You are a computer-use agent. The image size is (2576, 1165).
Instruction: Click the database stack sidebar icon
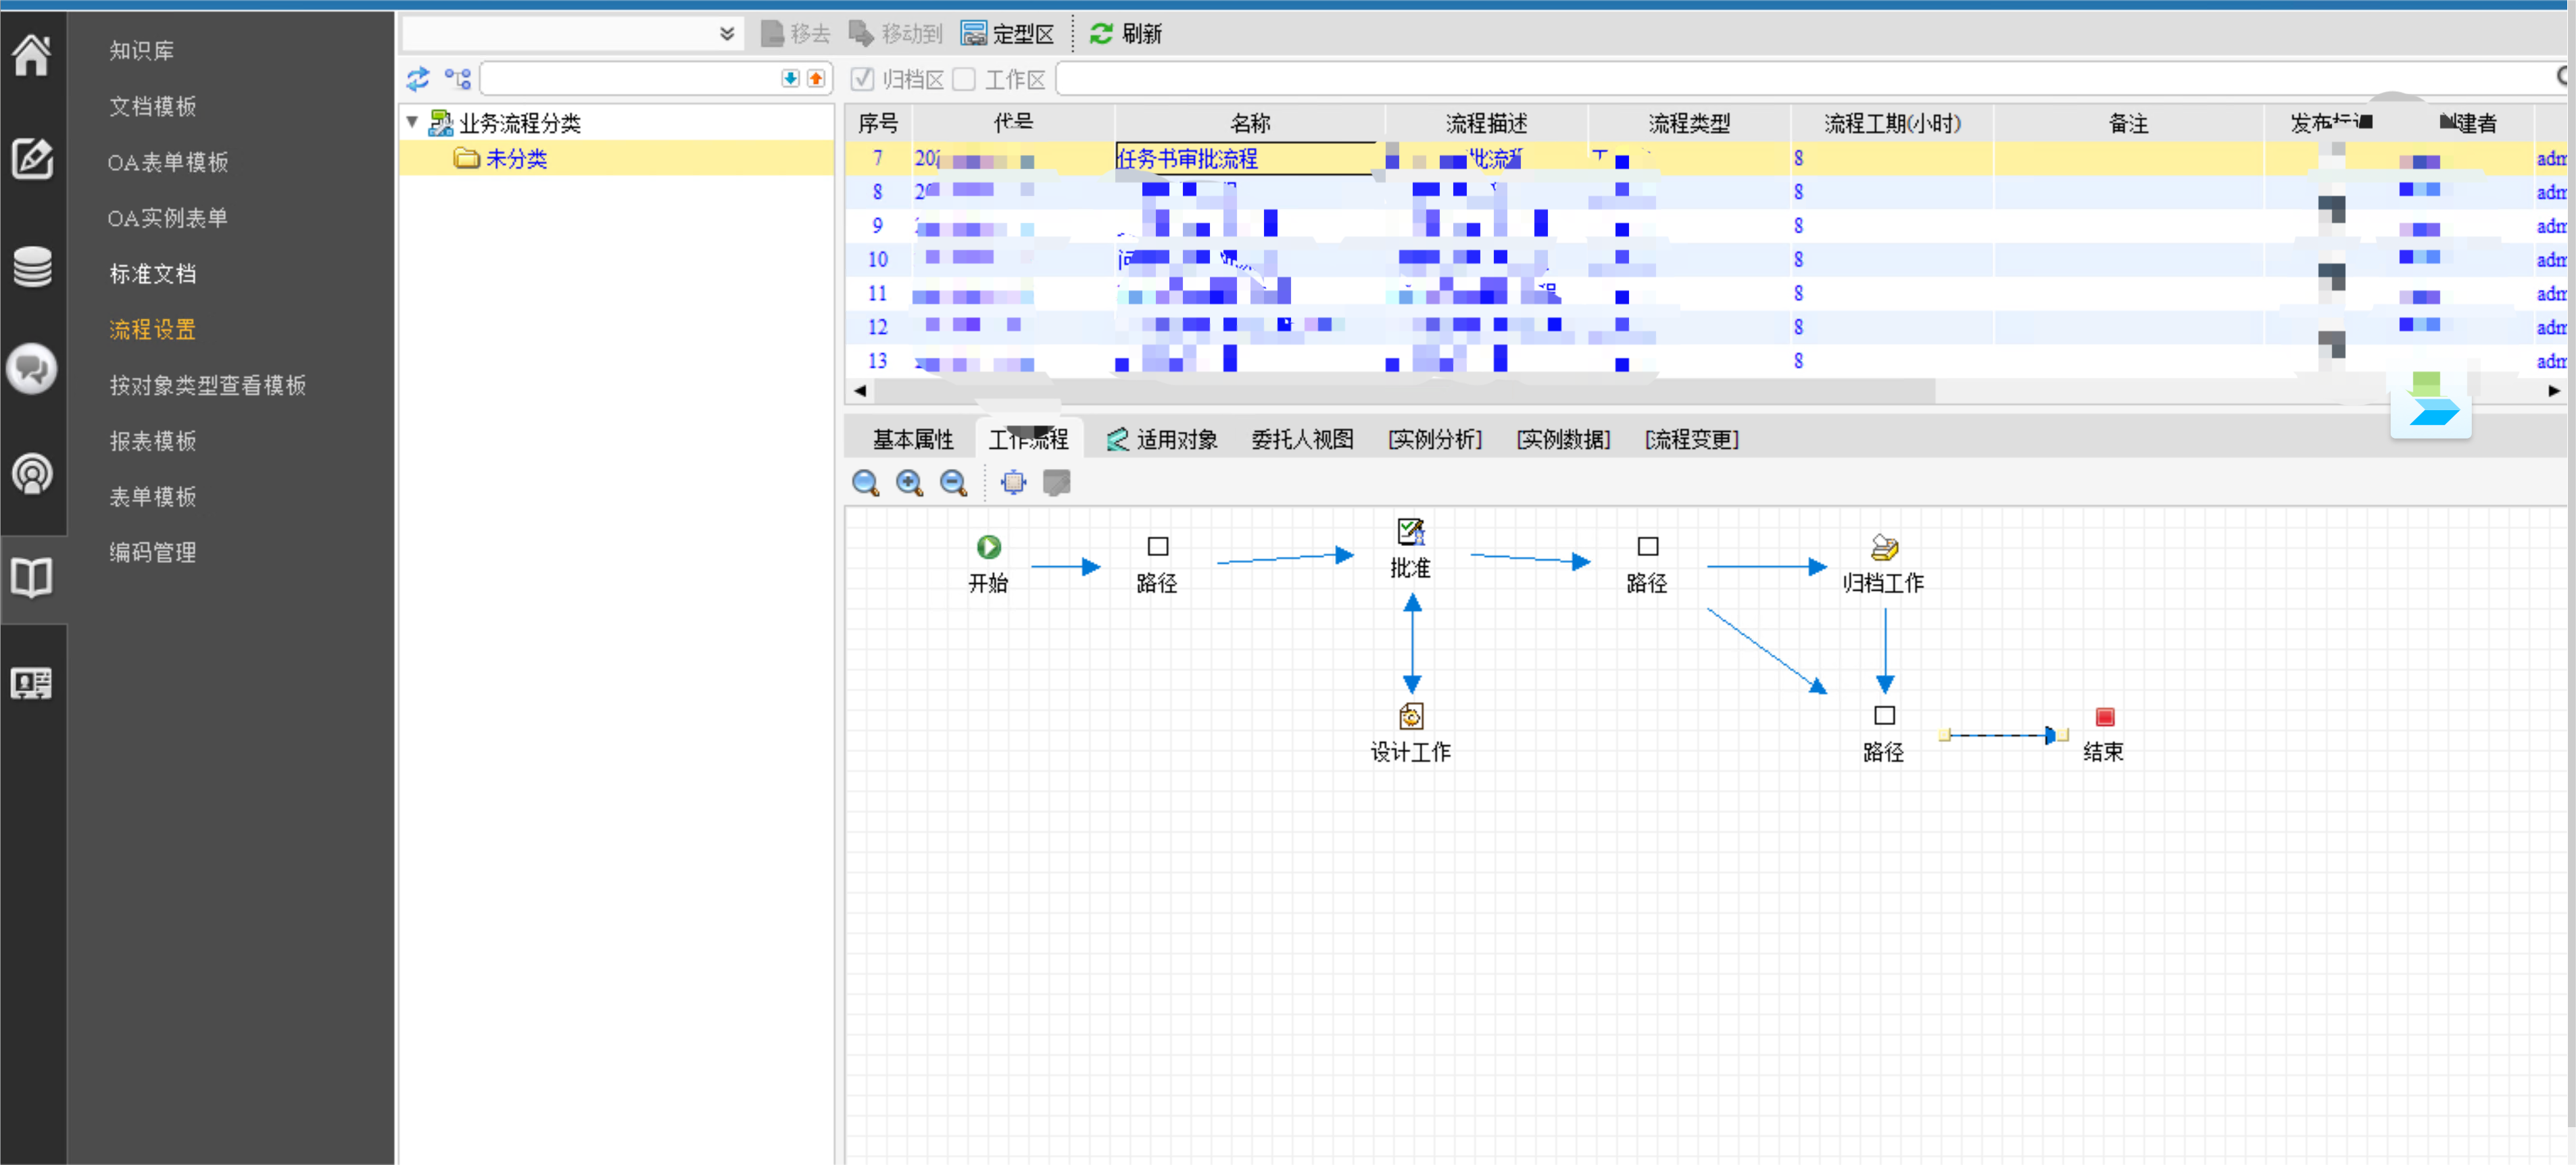31,266
